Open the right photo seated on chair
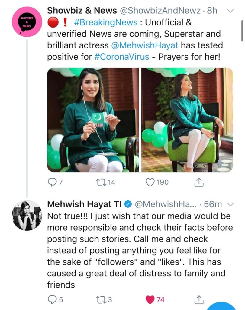 click(x=187, y=120)
